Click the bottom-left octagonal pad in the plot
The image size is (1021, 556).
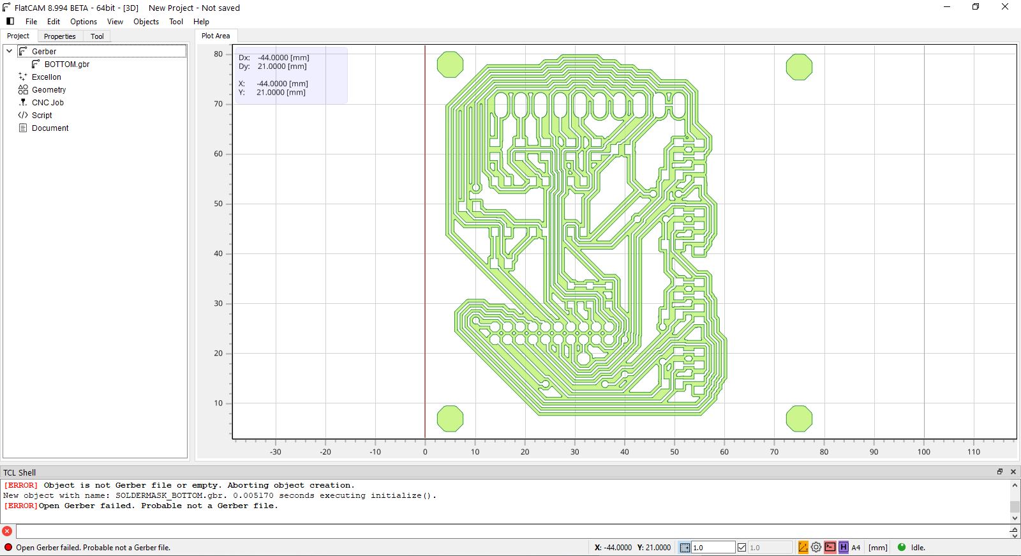point(450,418)
